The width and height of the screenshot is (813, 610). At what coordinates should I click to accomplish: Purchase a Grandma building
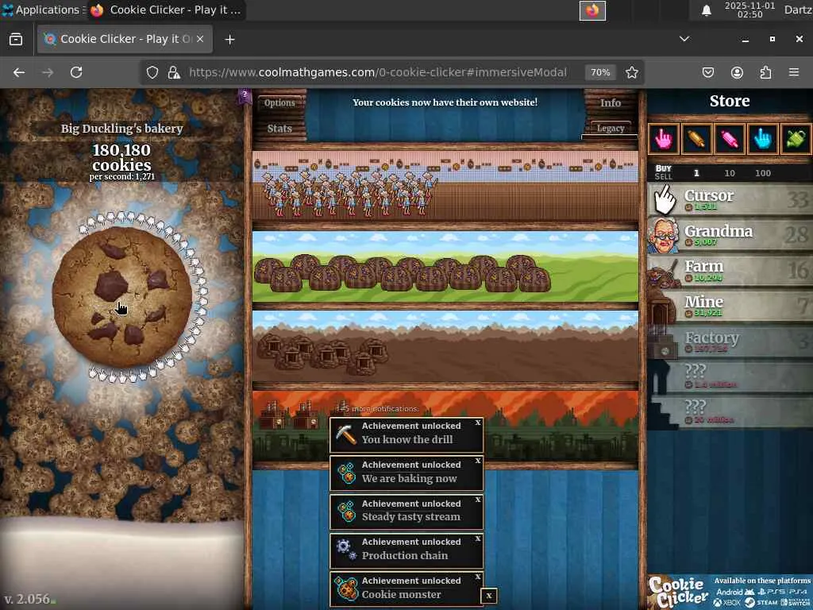pos(730,235)
